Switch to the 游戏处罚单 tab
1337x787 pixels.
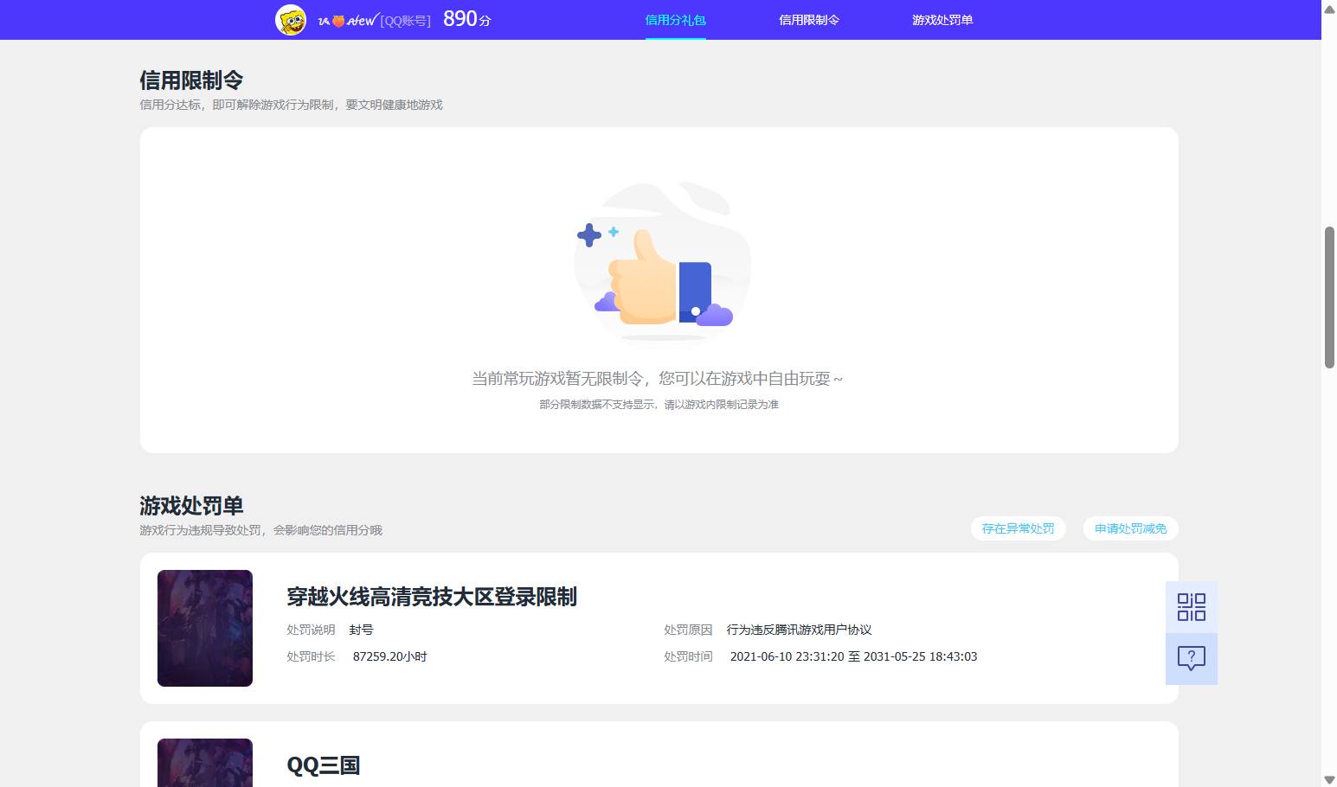click(x=942, y=20)
